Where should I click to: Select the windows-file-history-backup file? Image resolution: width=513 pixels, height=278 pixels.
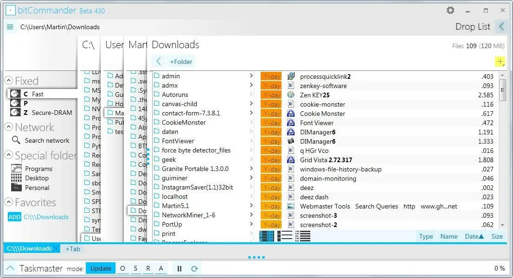coord(340,169)
